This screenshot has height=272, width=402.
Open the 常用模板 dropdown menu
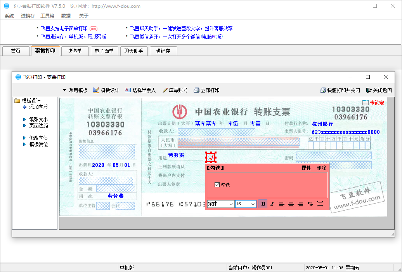point(75,90)
